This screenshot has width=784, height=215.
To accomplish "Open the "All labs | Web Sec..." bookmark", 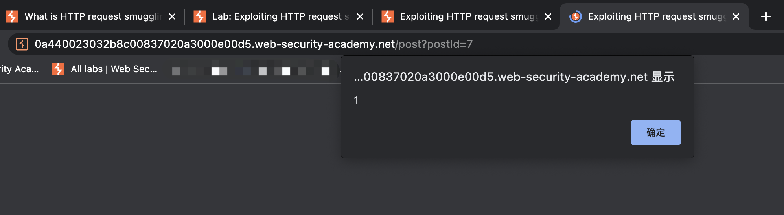I will tap(114, 69).
